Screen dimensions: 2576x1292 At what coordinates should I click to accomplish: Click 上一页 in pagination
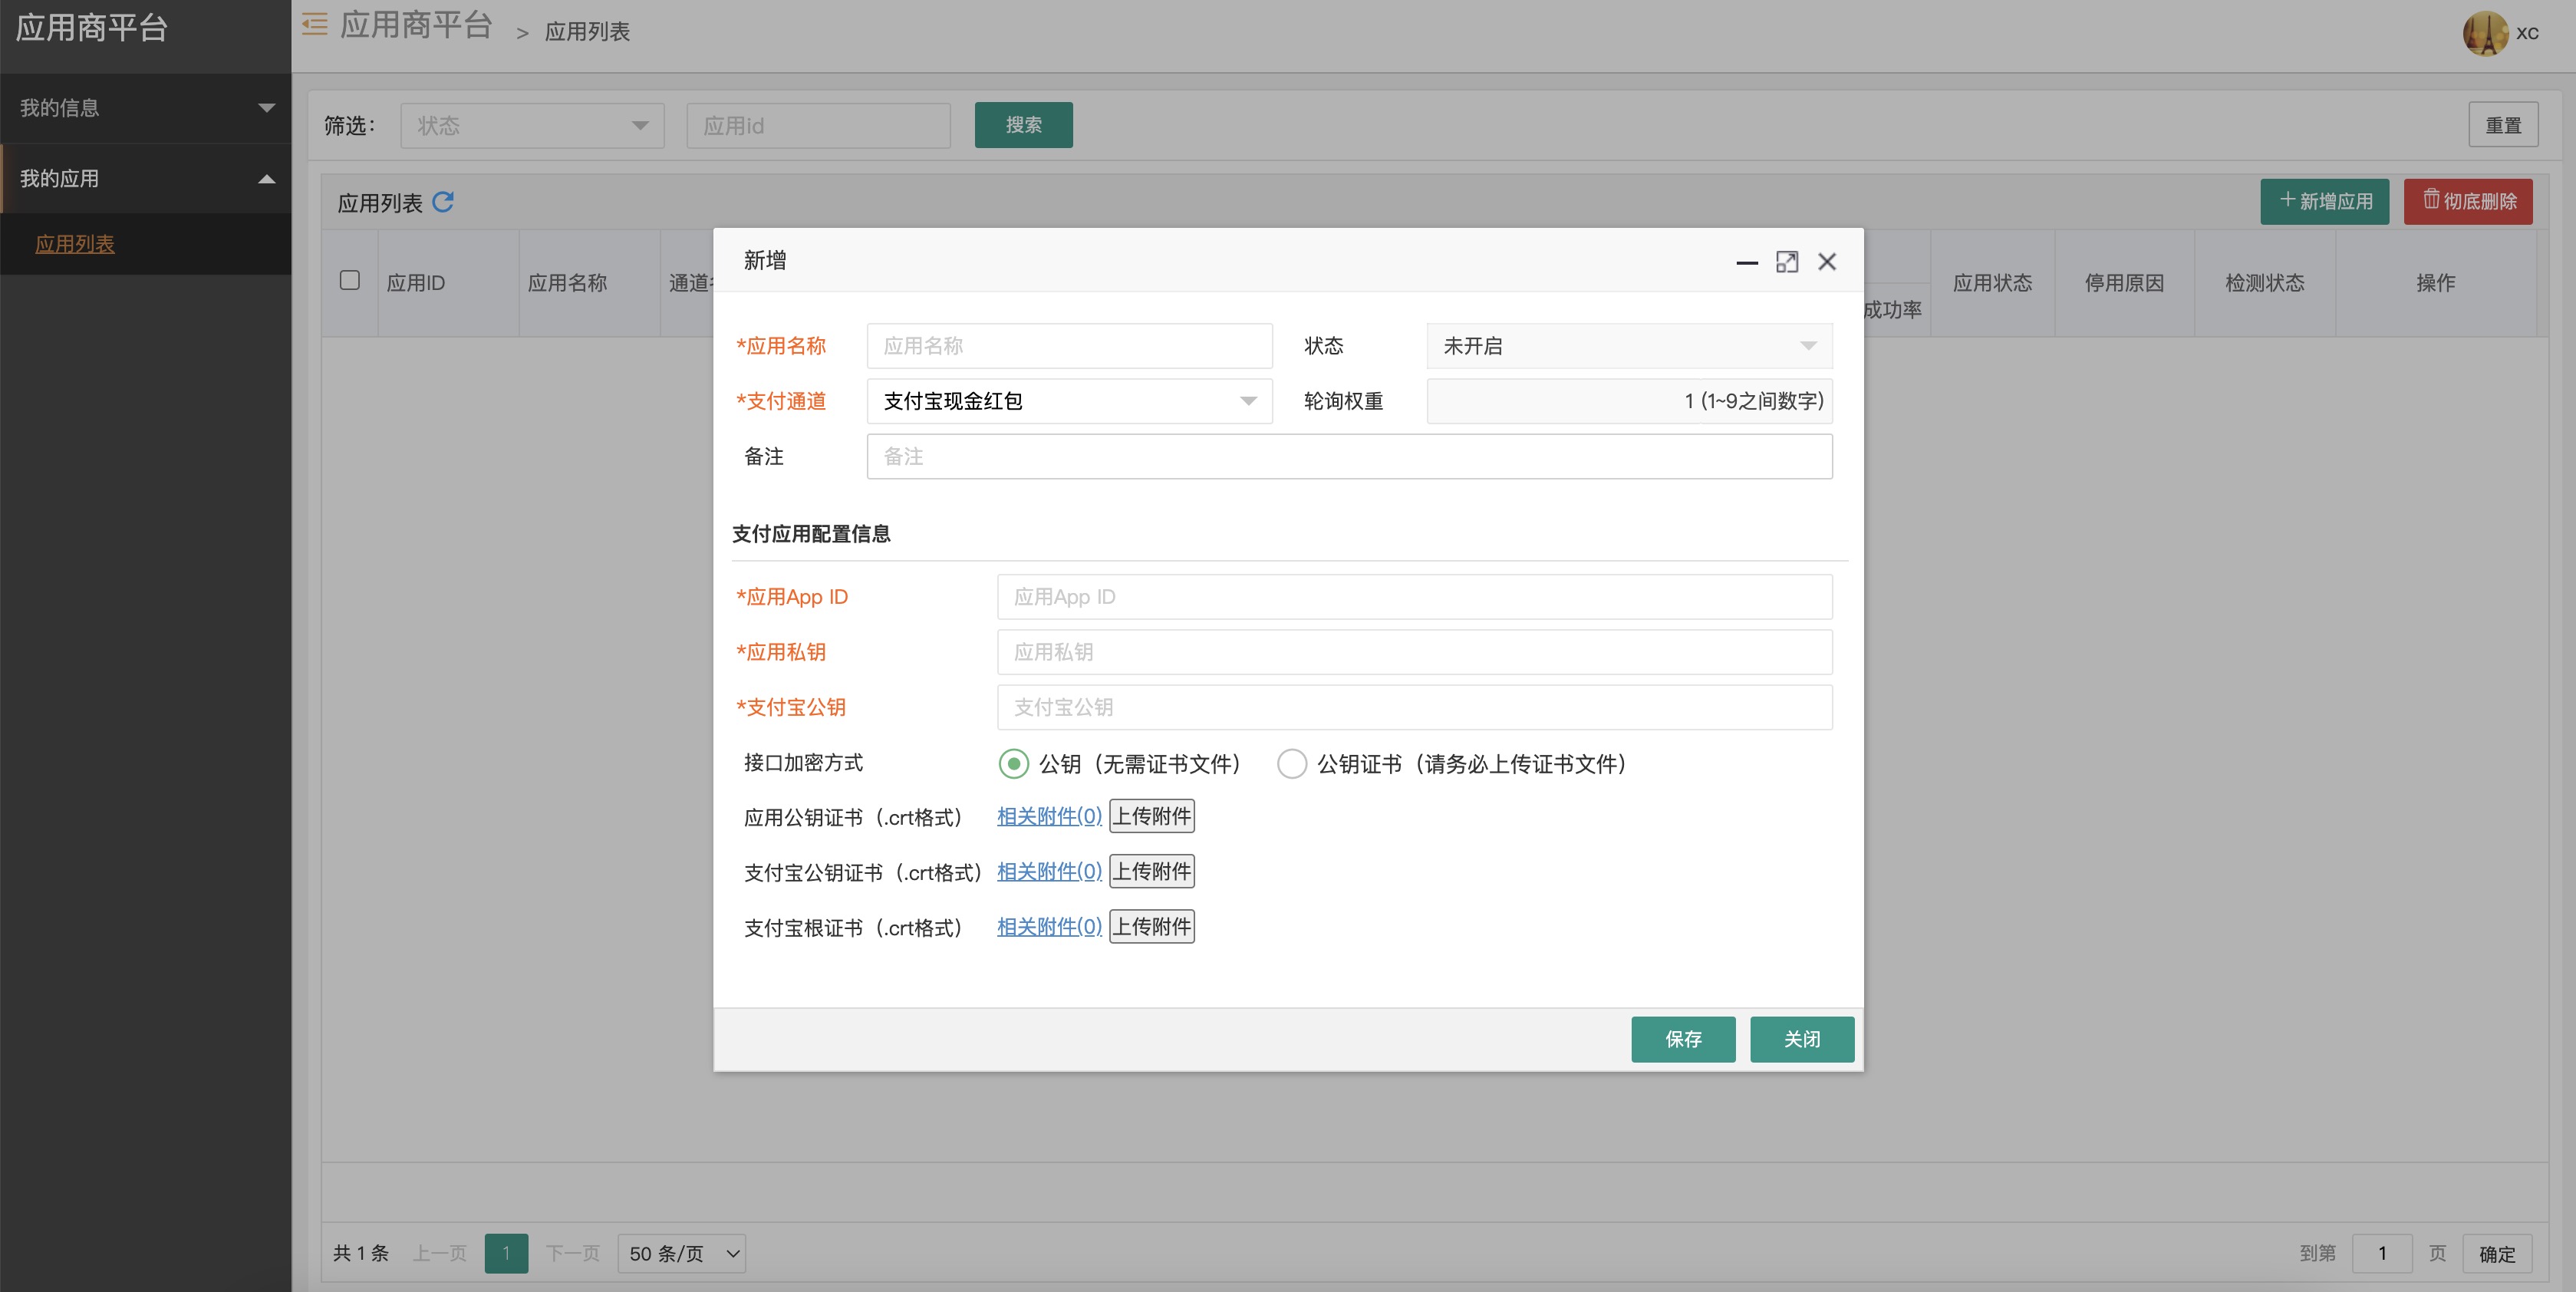tap(440, 1253)
